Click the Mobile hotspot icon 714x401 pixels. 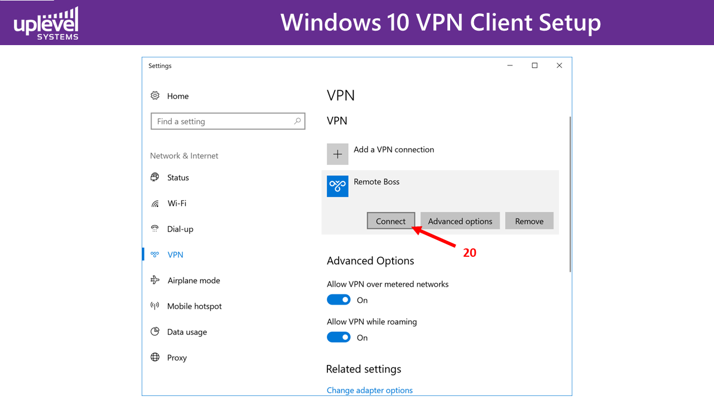(x=155, y=306)
